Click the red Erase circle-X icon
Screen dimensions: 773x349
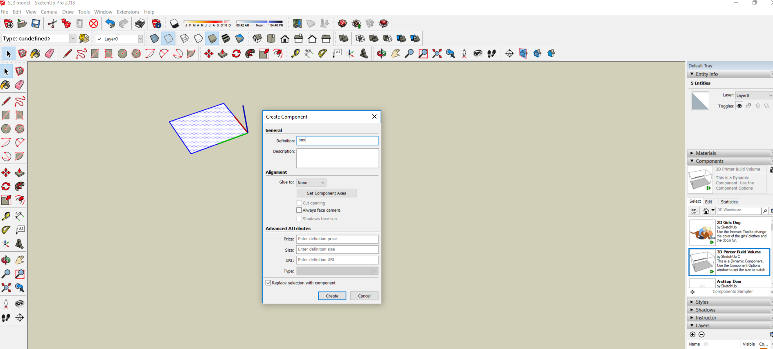tap(94, 24)
